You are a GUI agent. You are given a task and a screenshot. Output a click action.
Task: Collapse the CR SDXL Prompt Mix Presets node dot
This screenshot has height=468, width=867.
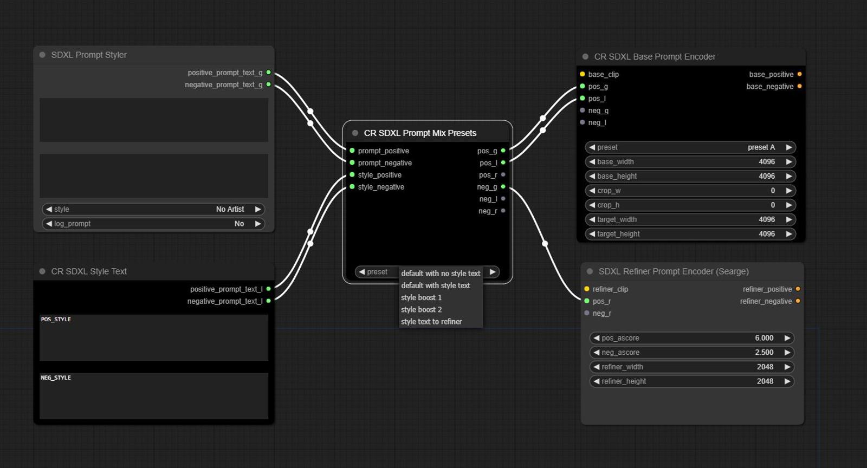pyautogui.click(x=355, y=133)
